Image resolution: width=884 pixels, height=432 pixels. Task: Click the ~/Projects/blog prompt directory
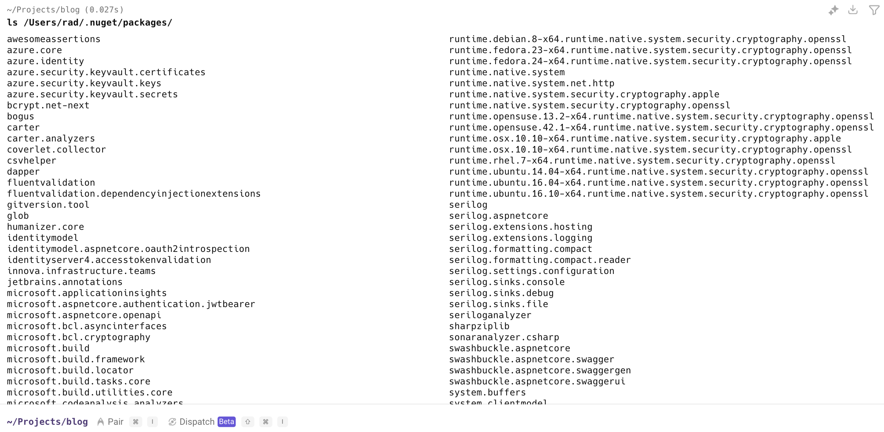point(47,422)
